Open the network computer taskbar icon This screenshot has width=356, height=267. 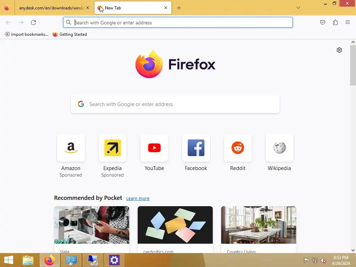click(93, 260)
